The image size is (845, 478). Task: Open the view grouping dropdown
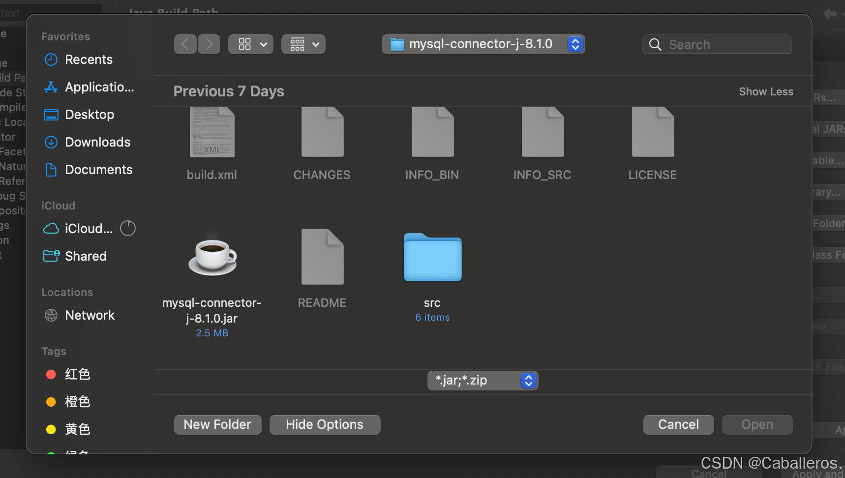click(303, 44)
